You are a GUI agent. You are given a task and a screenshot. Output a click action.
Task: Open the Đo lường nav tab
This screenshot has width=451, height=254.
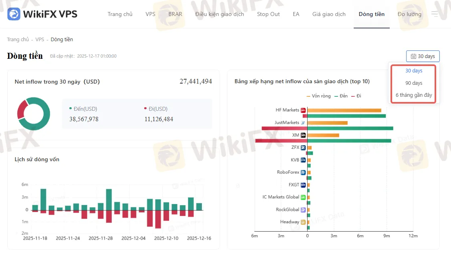tap(409, 14)
